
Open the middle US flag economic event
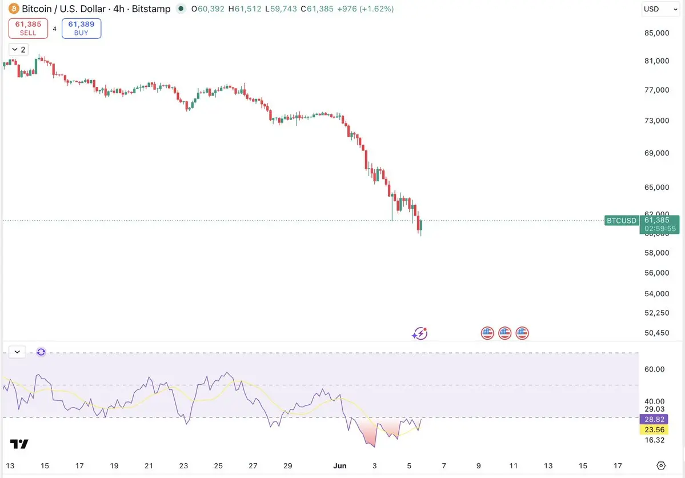tap(504, 333)
